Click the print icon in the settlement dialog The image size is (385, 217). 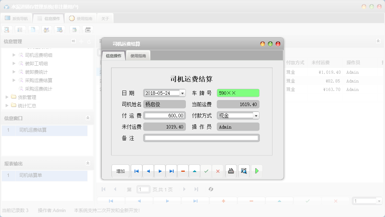pyautogui.click(x=231, y=171)
